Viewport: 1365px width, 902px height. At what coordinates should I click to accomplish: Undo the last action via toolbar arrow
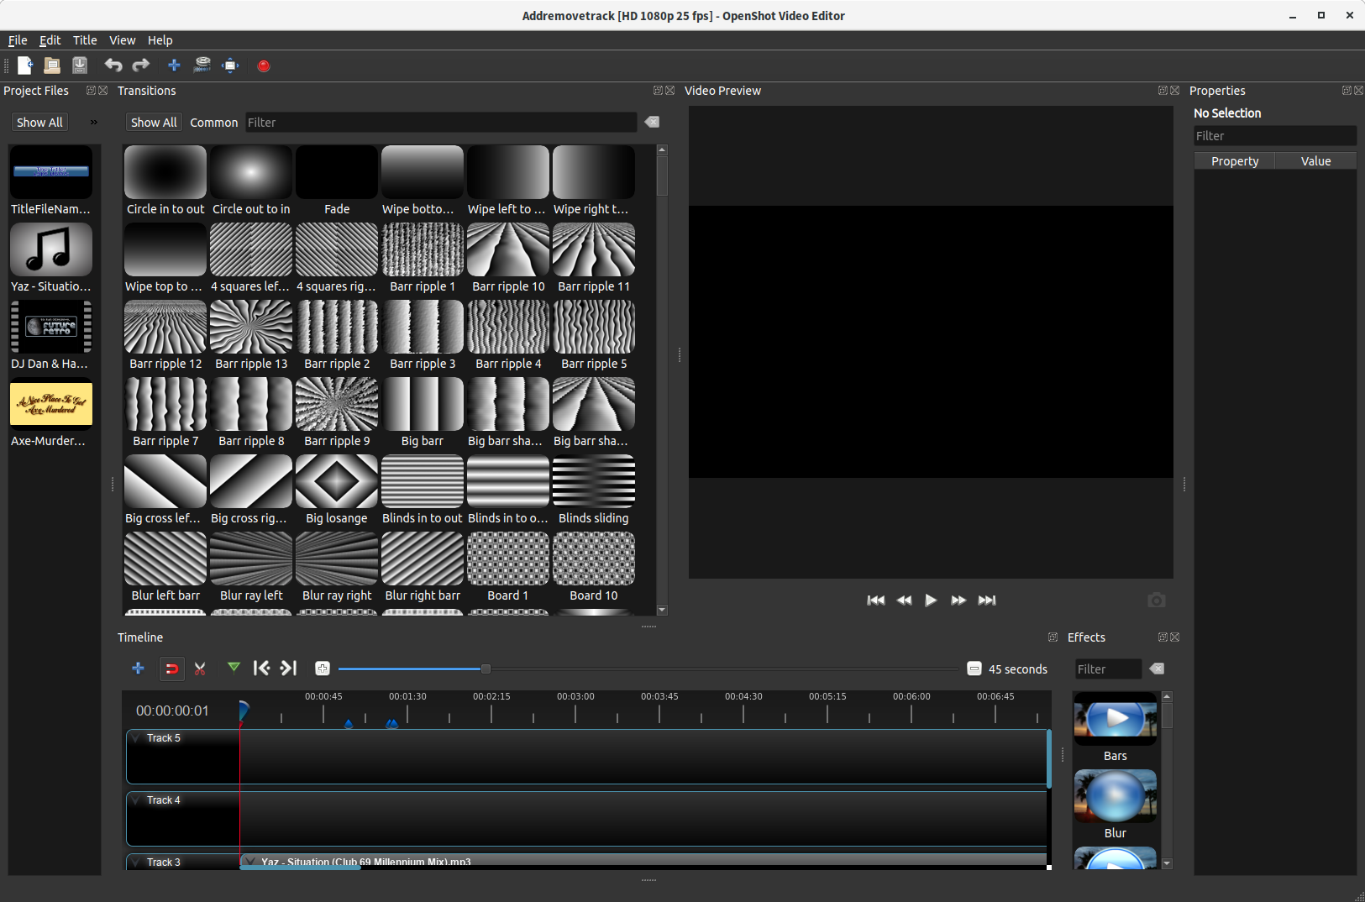click(x=113, y=66)
